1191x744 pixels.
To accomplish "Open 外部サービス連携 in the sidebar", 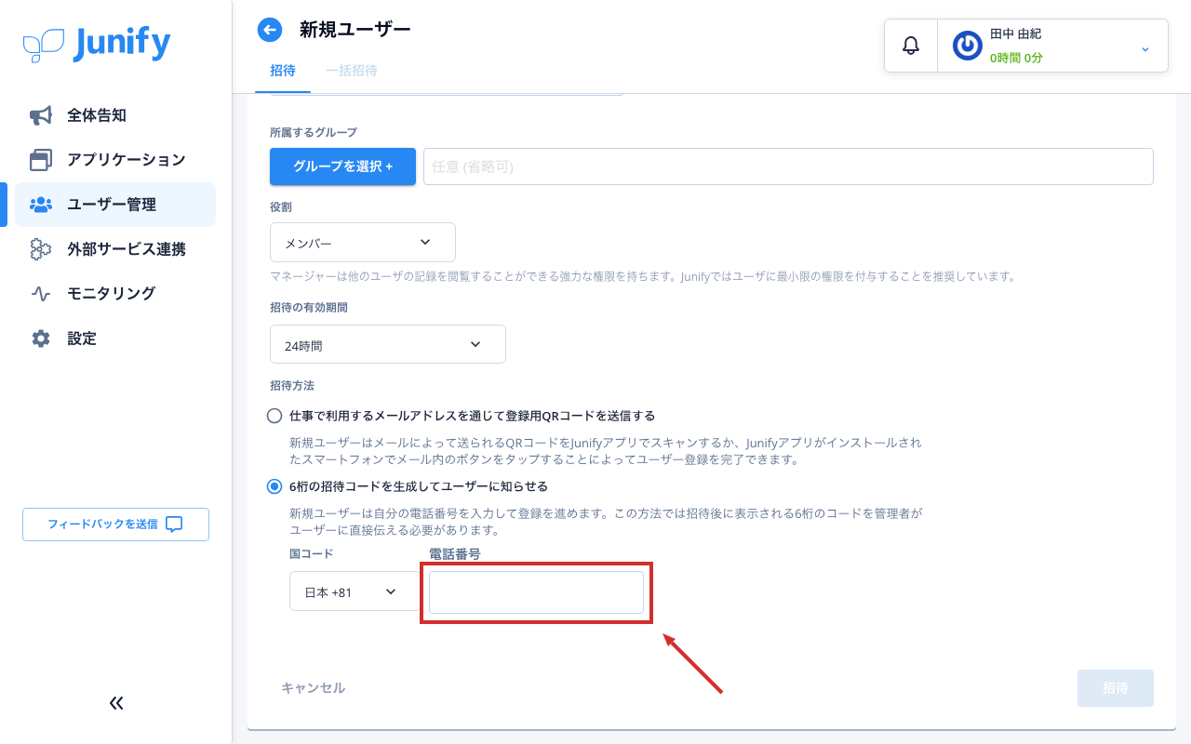I will click(x=115, y=249).
